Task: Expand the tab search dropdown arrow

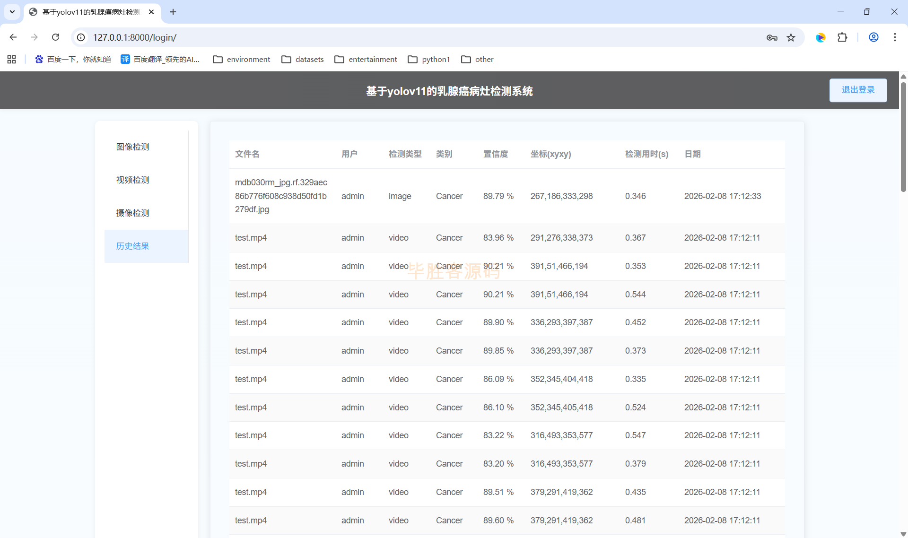Action: tap(12, 12)
